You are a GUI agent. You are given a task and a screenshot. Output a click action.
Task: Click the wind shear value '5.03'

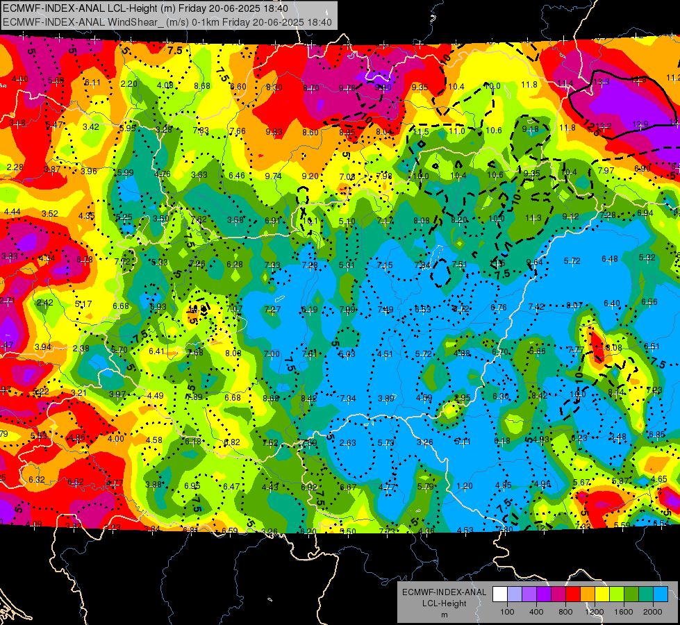pos(347,354)
